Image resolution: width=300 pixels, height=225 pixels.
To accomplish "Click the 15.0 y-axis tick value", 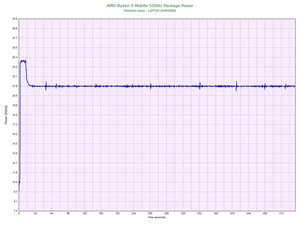I will click(x=15, y=144).
